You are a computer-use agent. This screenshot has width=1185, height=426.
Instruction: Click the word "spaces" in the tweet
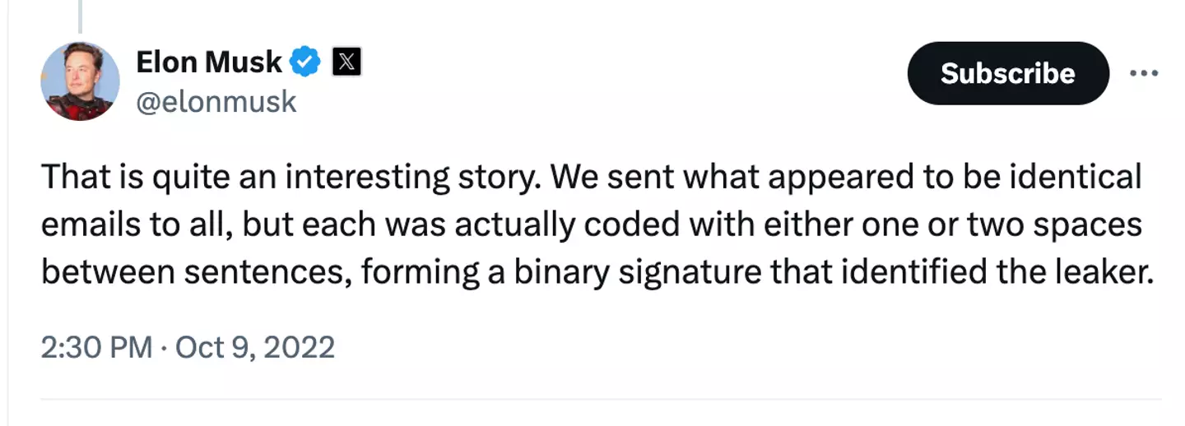1090,225
